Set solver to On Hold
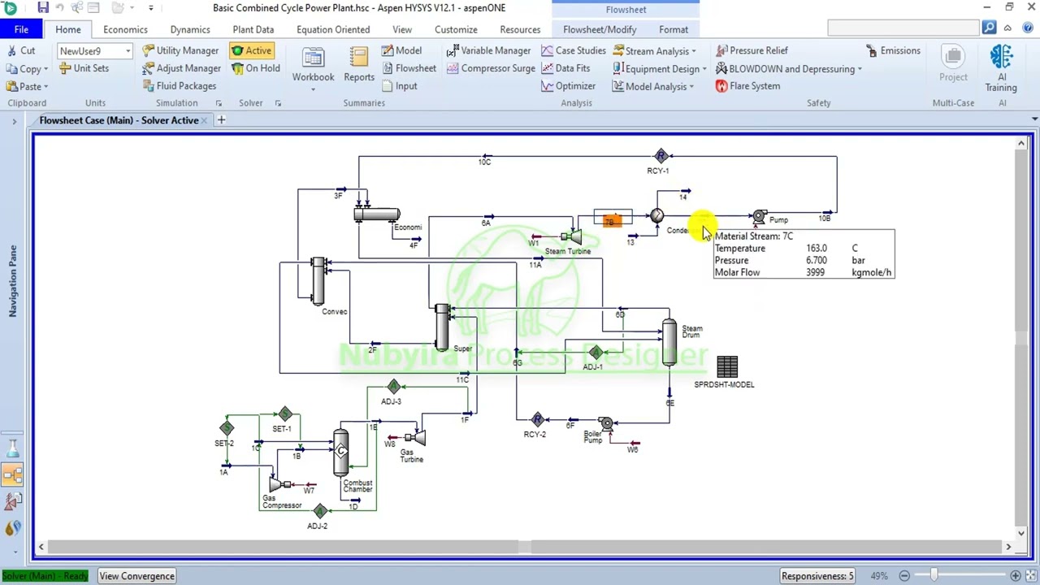Viewport: 1040px width, 585px height. coord(256,68)
